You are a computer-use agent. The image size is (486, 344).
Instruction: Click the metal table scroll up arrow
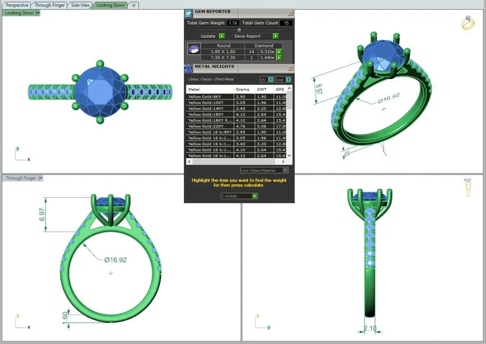(x=289, y=89)
